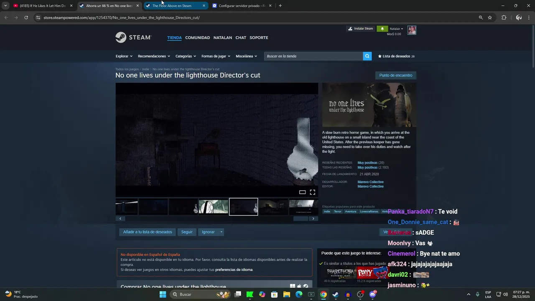This screenshot has height=301, width=535.
Task: Open Microsoft Store from the taskbar
Action: pyautogui.click(x=274, y=294)
